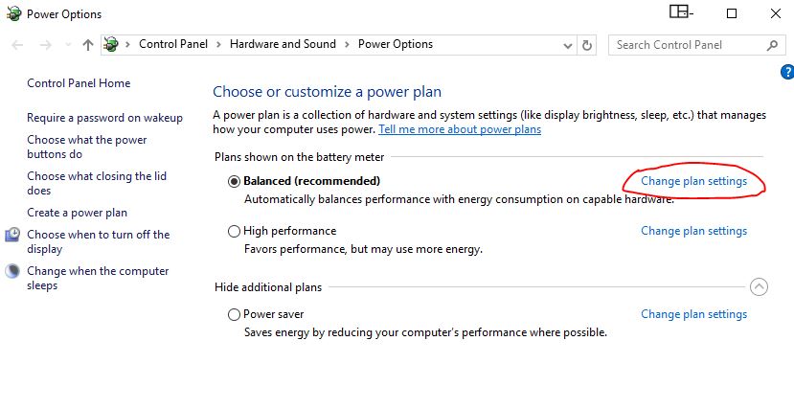The height and width of the screenshot is (409, 794).
Task: Choose the Power saver radio button
Action: (x=234, y=314)
